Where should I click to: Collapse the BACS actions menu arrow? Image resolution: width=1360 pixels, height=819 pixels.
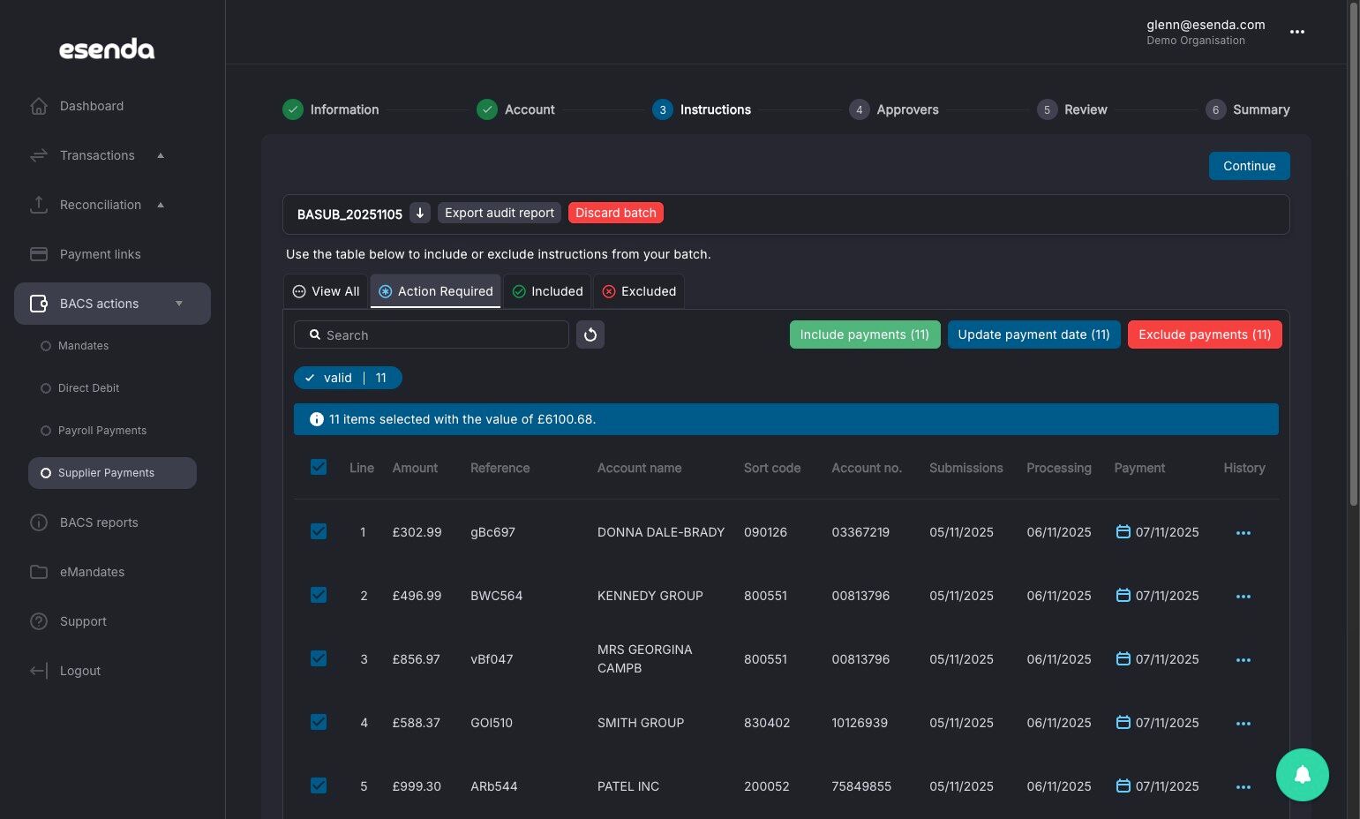coord(179,304)
